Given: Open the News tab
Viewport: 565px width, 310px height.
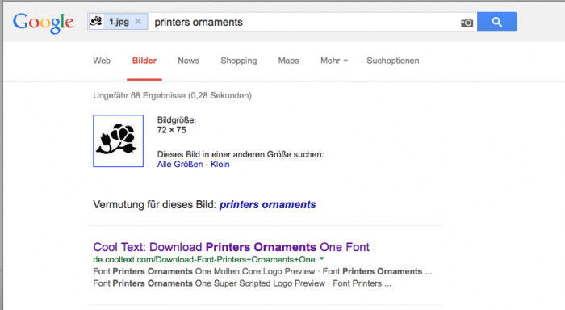Looking at the screenshot, I should click(x=188, y=61).
